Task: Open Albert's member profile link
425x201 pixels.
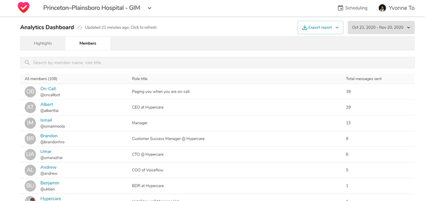Action: point(47,104)
